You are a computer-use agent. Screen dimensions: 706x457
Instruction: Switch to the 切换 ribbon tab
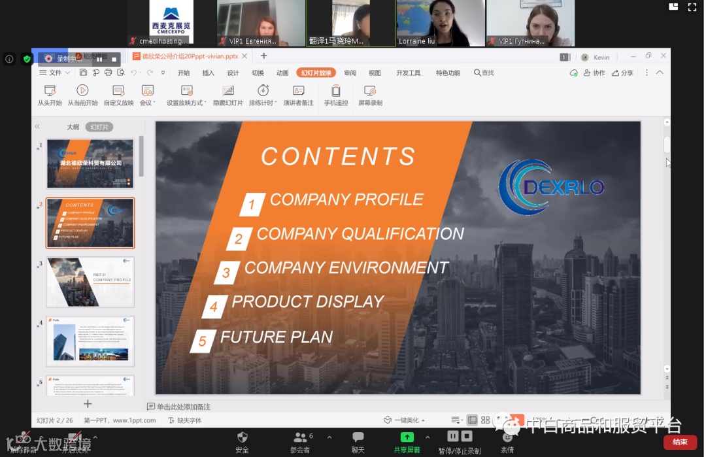(258, 73)
